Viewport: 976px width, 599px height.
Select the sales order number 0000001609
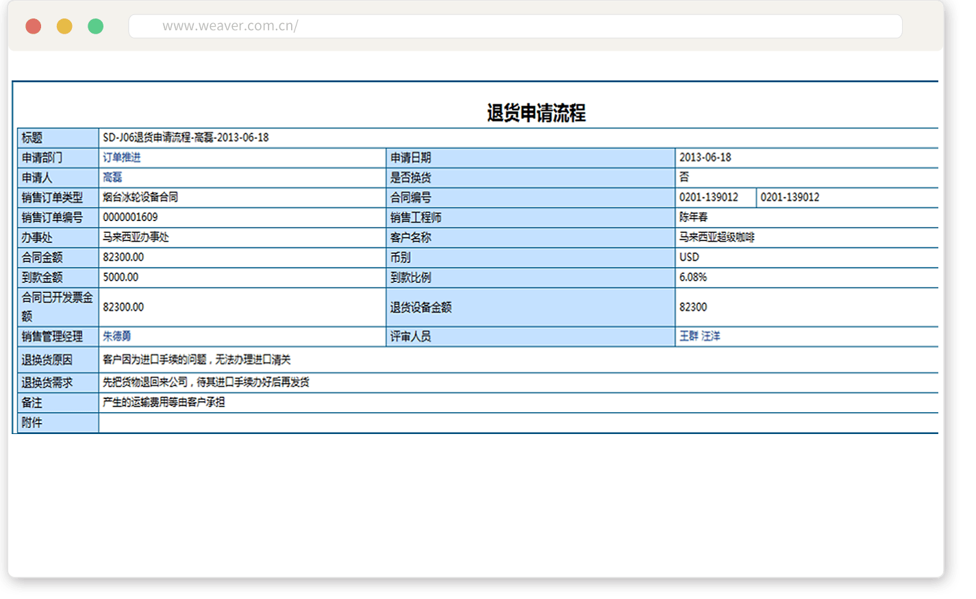(x=130, y=217)
